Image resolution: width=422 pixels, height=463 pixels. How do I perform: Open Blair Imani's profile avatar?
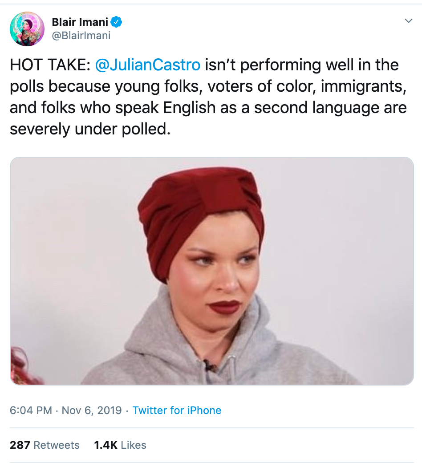pyautogui.click(x=27, y=28)
